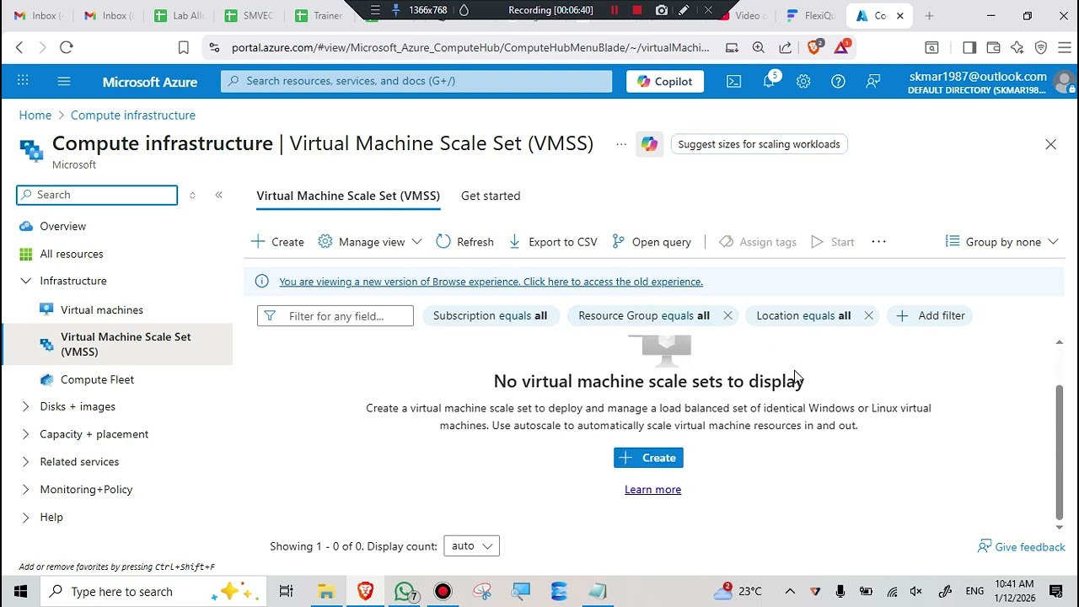Remove the Resource Group filter
This screenshot has height=607, width=1079.
coord(727,315)
